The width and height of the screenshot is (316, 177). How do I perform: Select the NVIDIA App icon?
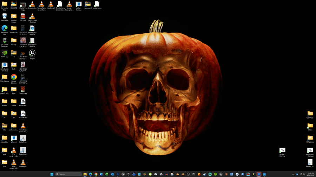click(5, 54)
